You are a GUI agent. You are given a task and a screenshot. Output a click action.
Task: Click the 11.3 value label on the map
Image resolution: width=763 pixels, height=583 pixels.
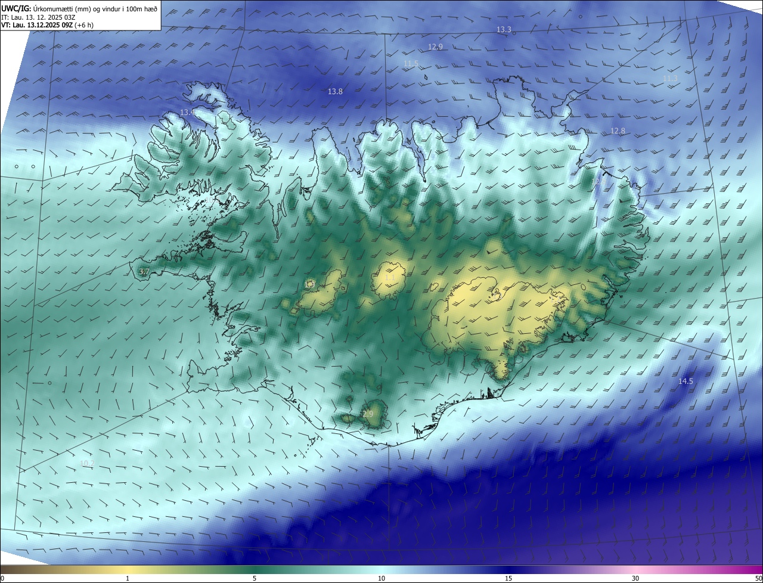pos(670,79)
